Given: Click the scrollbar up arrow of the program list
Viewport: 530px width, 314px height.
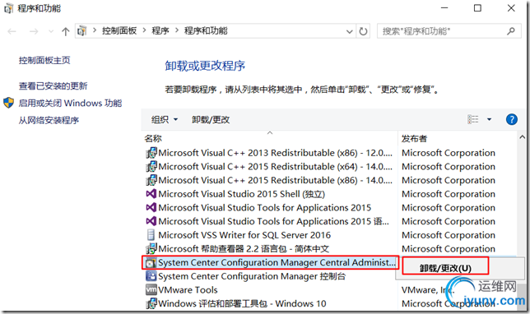Looking at the screenshot, I should (522, 137).
